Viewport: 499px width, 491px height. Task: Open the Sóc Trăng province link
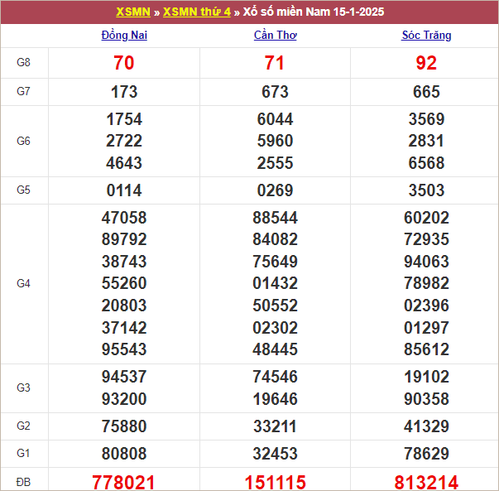coord(426,36)
